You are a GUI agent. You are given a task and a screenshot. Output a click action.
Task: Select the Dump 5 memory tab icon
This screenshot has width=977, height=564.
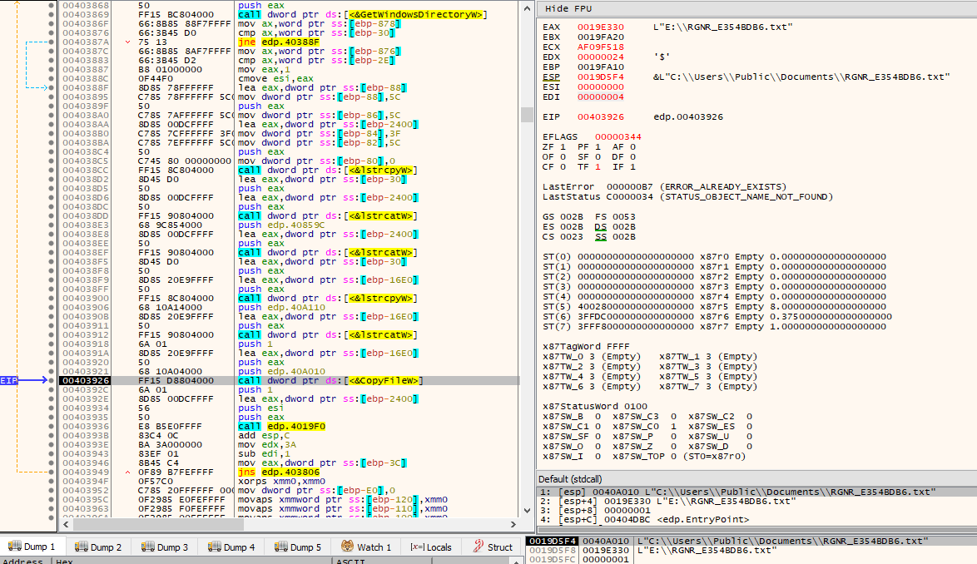click(281, 547)
